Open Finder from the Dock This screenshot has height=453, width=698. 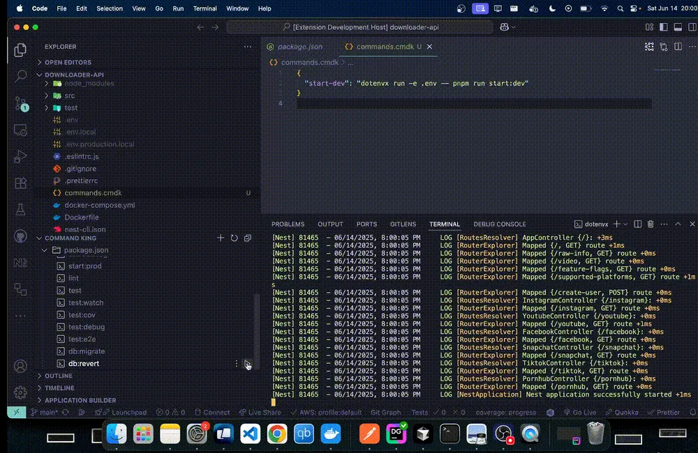tap(117, 433)
